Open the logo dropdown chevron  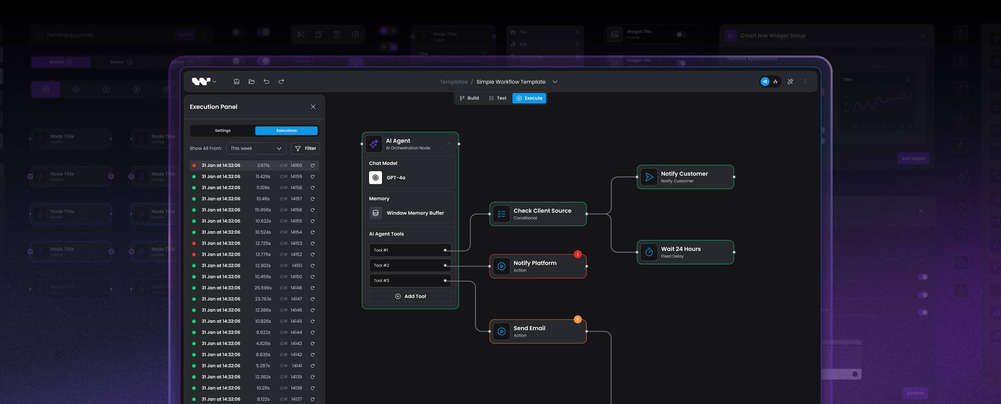click(214, 82)
